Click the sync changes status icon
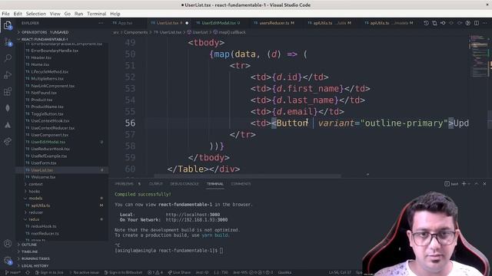Screen dimensions: 492x276 (x=28, y=273)
